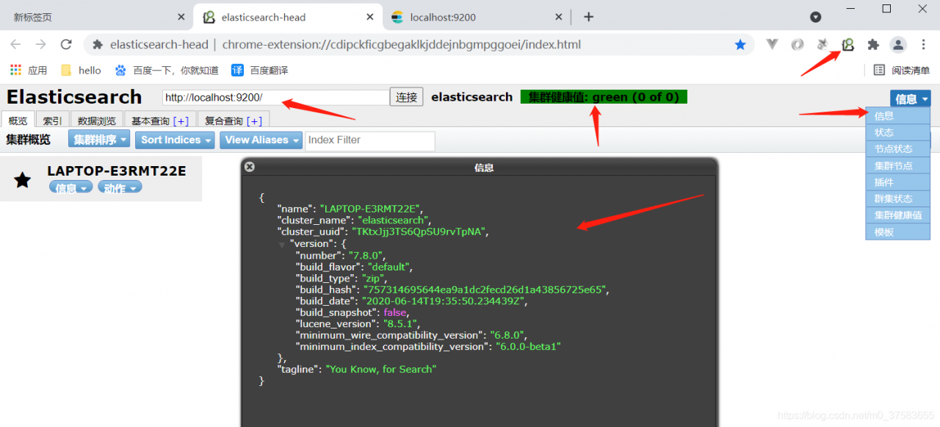Click the lucene_version "8.5.1" value
Viewport: 940px width, 427px height.
pyautogui.click(x=399, y=323)
